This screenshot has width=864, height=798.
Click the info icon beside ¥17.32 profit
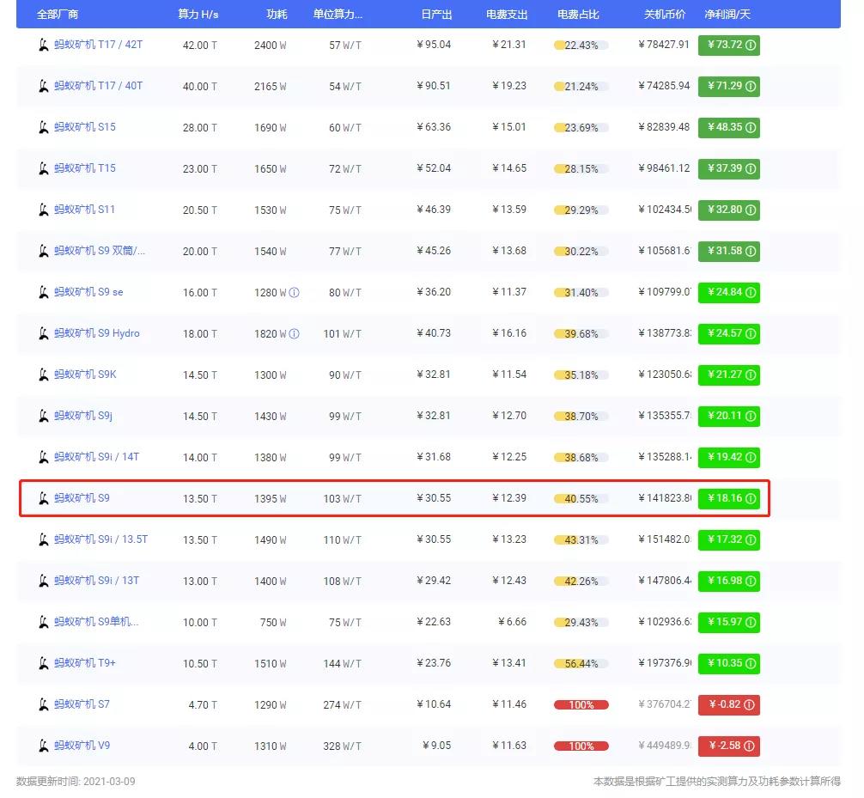click(x=751, y=539)
